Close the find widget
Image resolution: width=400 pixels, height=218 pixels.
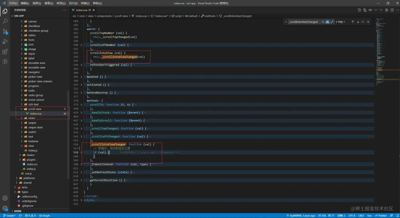[x=368, y=22]
